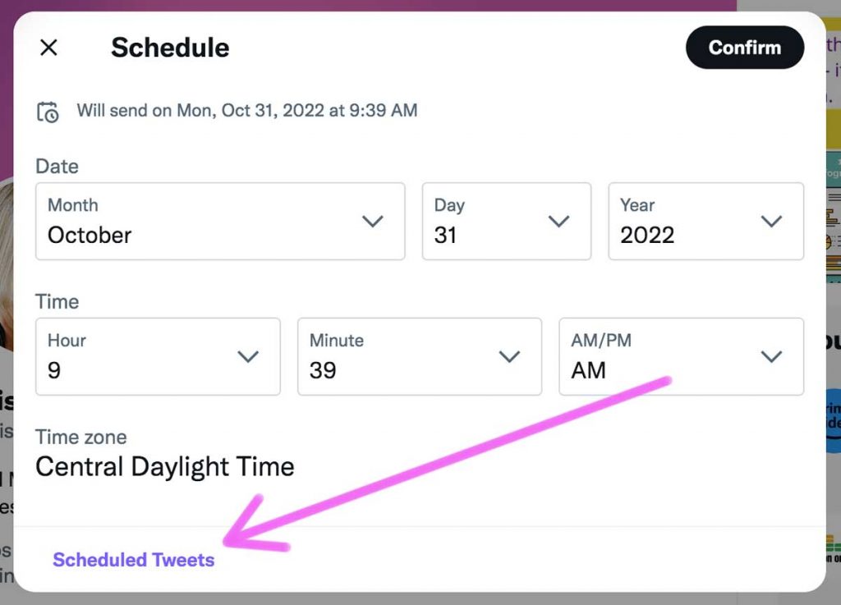Click the Year dropdown chevron arrow
Screen dimensions: 841x605
(x=771, y=222)
